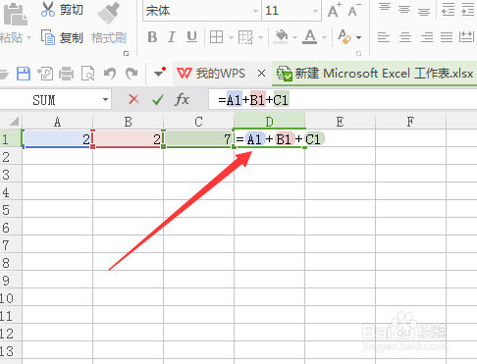477x364 pixels.
Task: Click the Clear Formatting eraser icon
Action: click(x=344, y=36)
